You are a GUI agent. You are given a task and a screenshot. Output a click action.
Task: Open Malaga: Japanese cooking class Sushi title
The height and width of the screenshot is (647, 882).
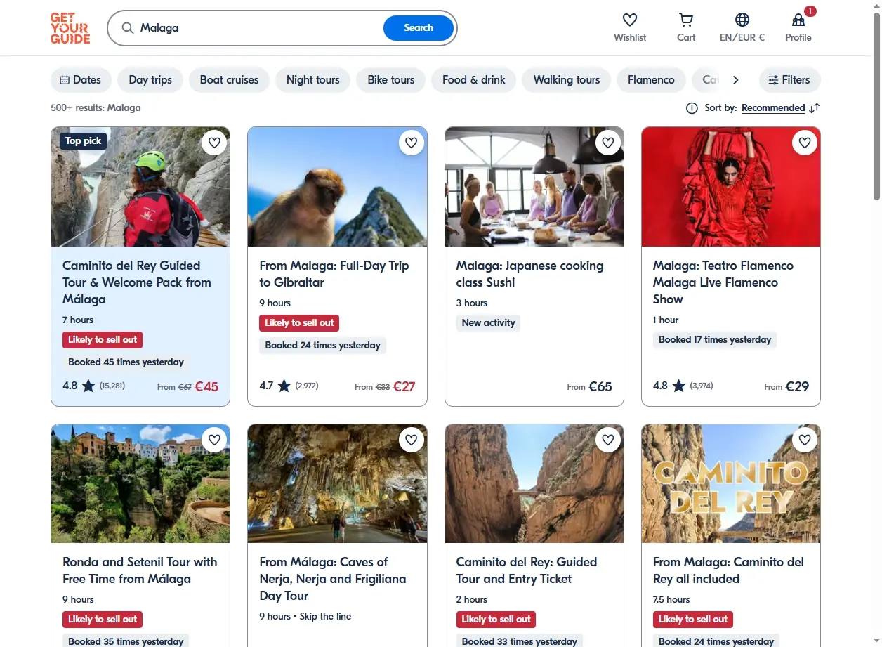click(530, 274)
